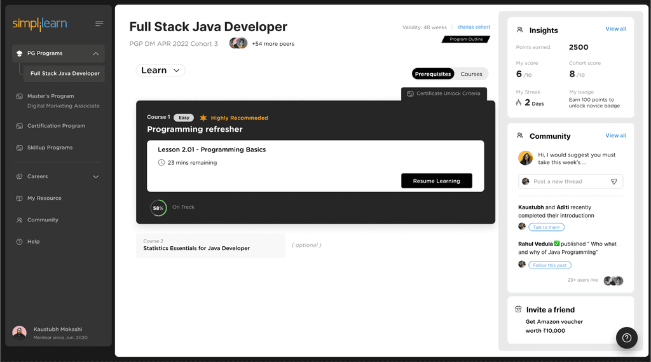Collapse the sidebar hamburger menu
Screen dimensions: 651x362
[99, 24]
